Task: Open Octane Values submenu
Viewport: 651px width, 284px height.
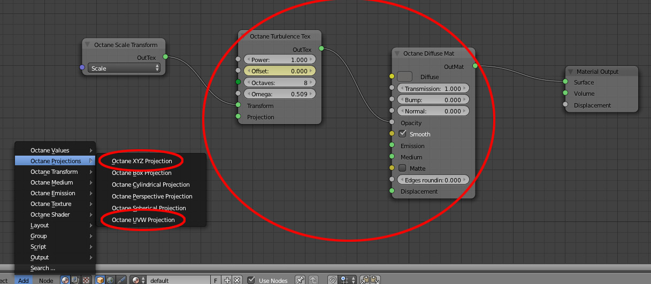Action: (55, 150)
